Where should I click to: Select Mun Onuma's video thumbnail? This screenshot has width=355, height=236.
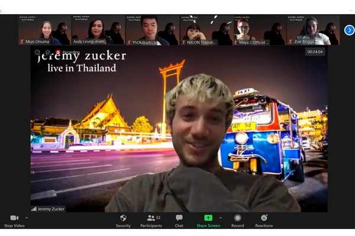[x=44, y=30]
